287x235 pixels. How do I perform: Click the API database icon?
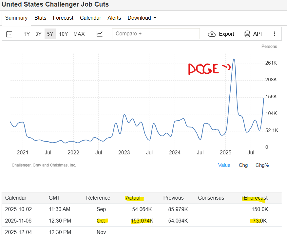point(247,34)
